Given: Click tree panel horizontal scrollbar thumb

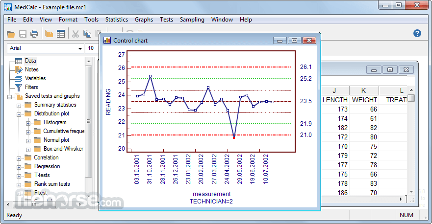Looking at the screenshot, I should point(34,204).
